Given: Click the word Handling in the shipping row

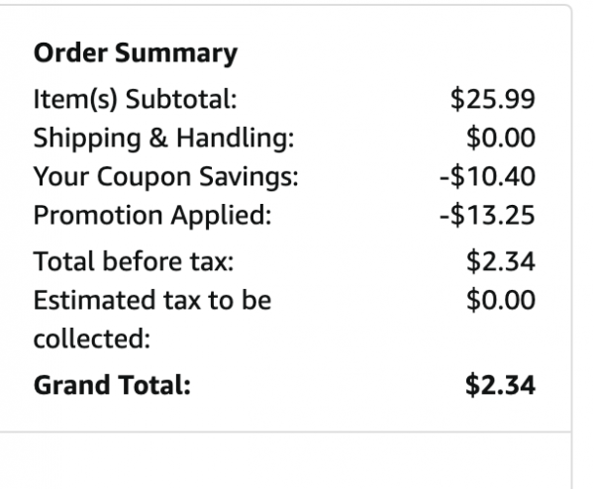Looking at the screenshot, I should pos(236,138).
